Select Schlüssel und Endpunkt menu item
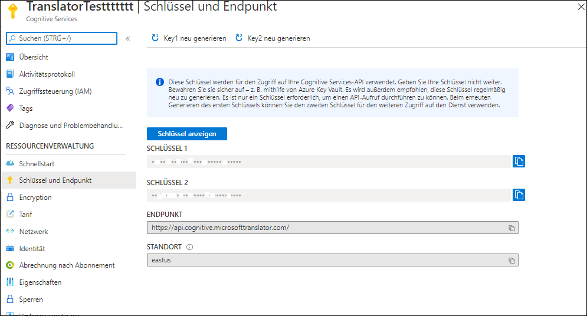The height and width of the screenshot is (316, 587). (69, 180)
